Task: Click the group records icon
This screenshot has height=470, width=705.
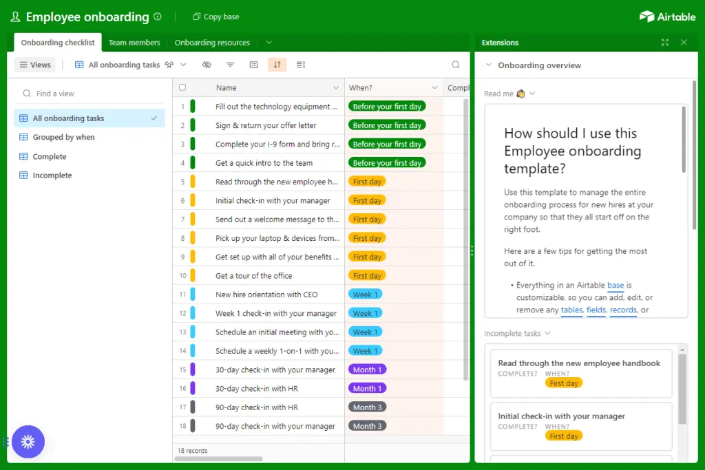Action: pos(253,65)
